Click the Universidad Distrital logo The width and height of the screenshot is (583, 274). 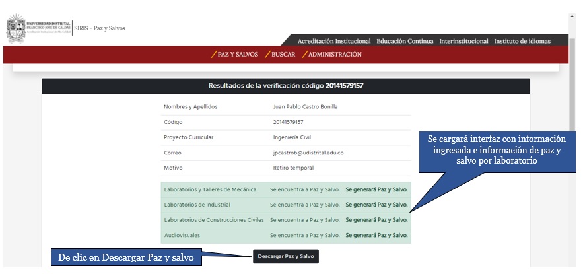(x=37, y=28)
